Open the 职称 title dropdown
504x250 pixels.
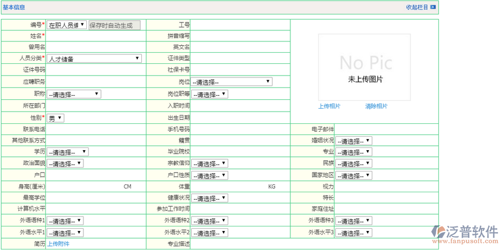(73, 94)
